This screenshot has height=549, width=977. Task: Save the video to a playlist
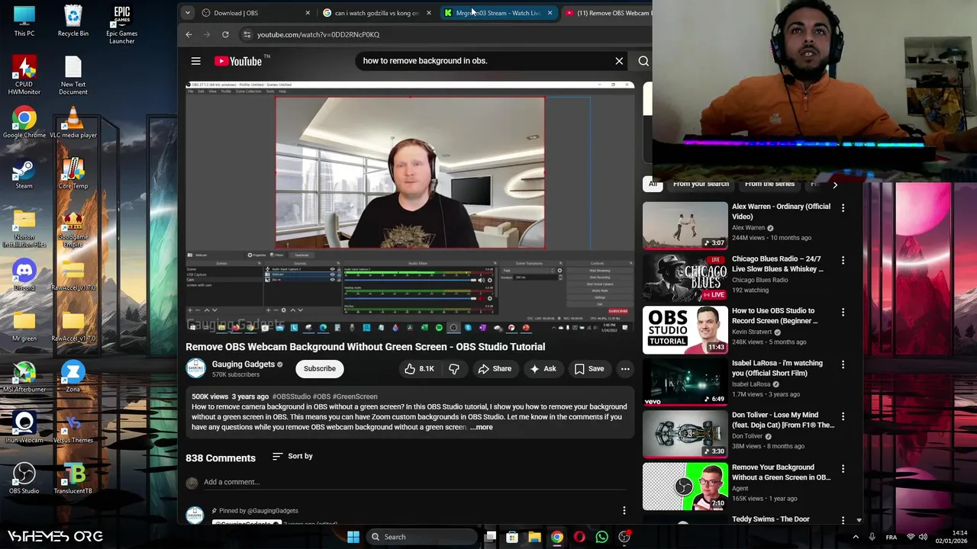(588, 369)
